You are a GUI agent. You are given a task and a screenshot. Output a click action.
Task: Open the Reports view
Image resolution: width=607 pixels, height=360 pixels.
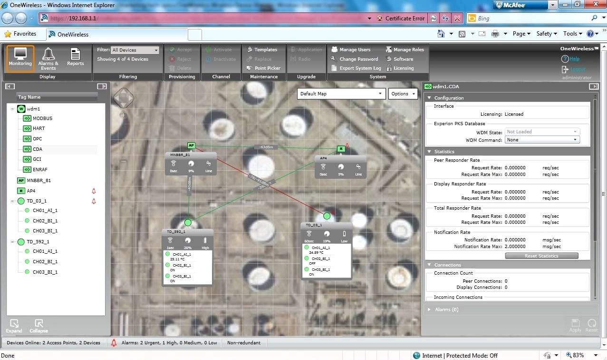click(x=74, y=58)
